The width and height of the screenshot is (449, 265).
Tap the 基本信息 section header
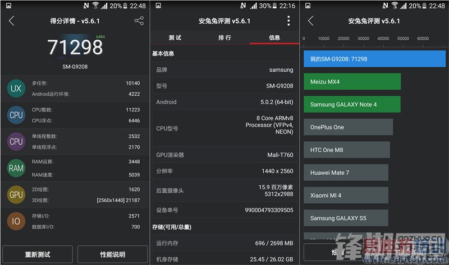pos(163,53)
